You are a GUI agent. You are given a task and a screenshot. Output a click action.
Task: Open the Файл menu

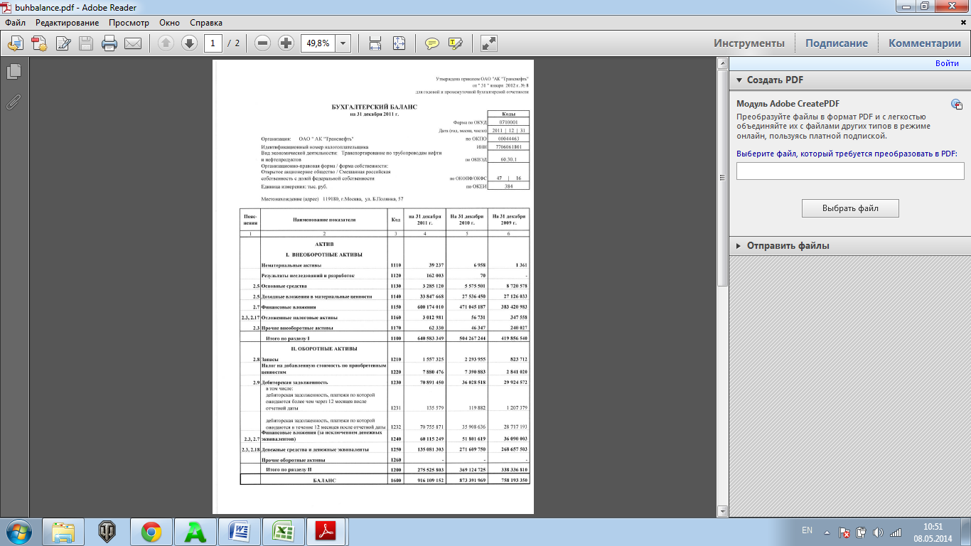[15, 23]
